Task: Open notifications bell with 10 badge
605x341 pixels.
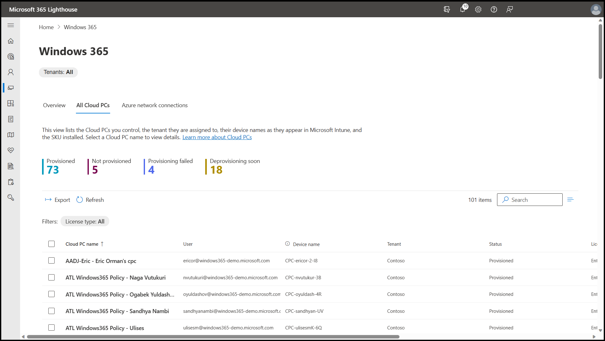Action: click(x=463, y=9)
